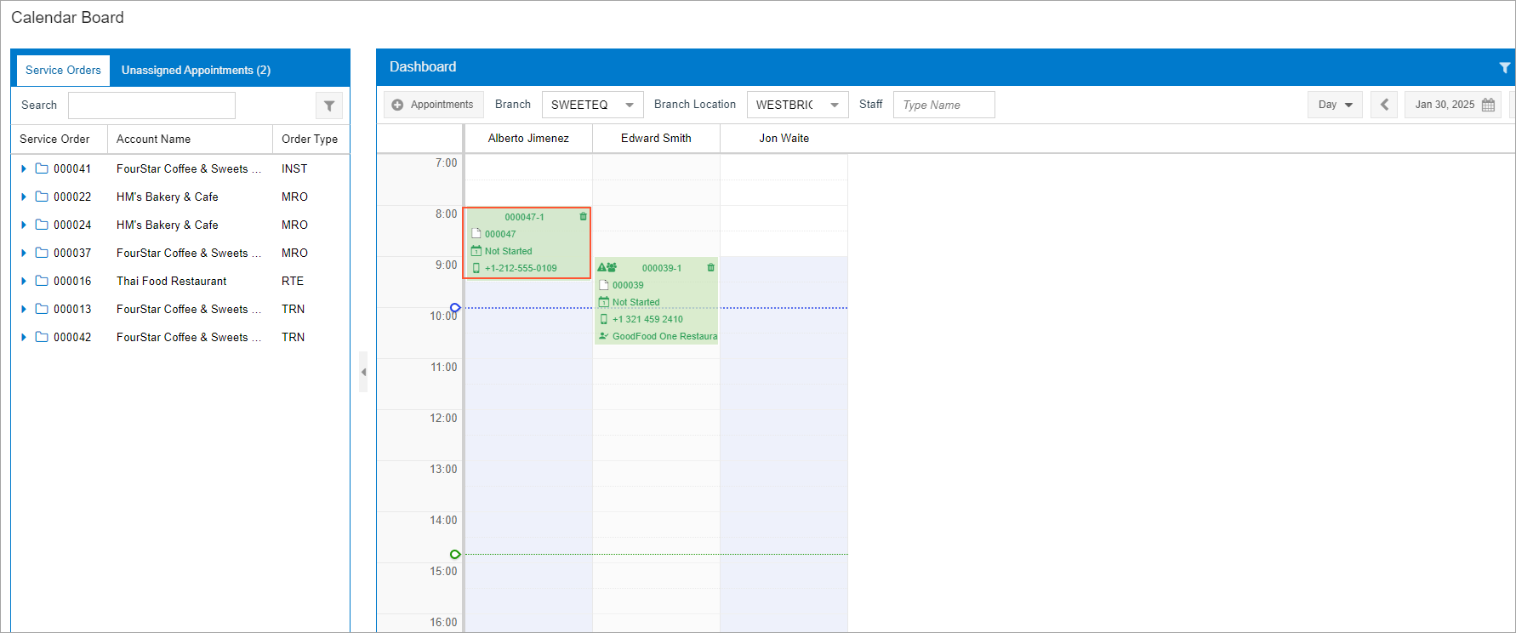Expand service order 000041
Screen dimensions: 1516x633
tap(24, 168)
